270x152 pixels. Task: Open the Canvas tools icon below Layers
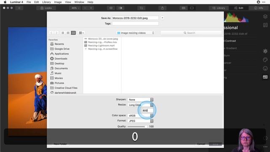265,25
